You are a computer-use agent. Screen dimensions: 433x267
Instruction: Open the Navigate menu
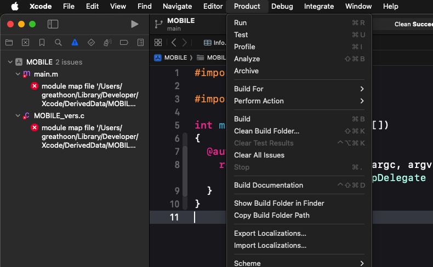177,6
